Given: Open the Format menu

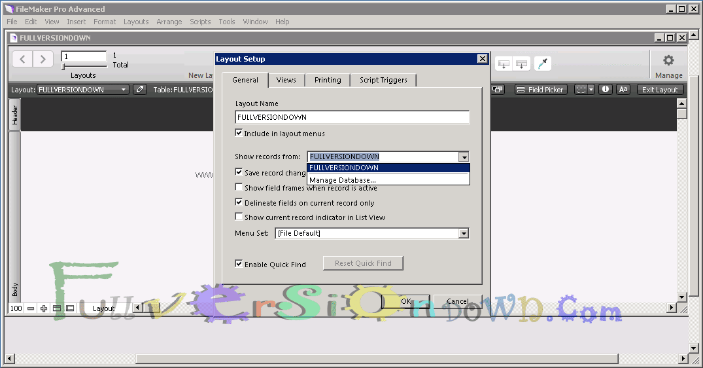Looking at the screenshot, I should [x=105, y=22].
